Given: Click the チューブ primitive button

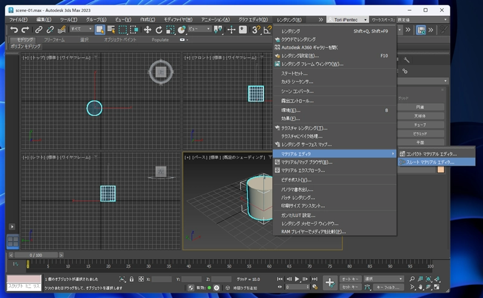Looking at the screenshot, I should click(420, 125).
